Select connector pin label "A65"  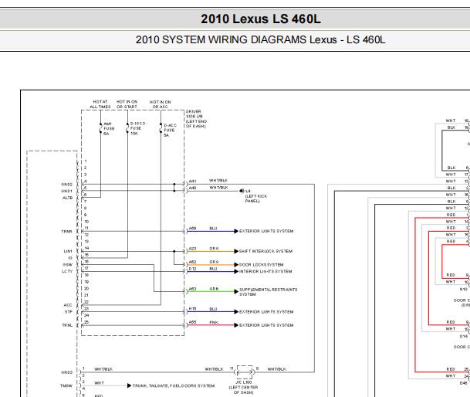click(x=192, y=322)
